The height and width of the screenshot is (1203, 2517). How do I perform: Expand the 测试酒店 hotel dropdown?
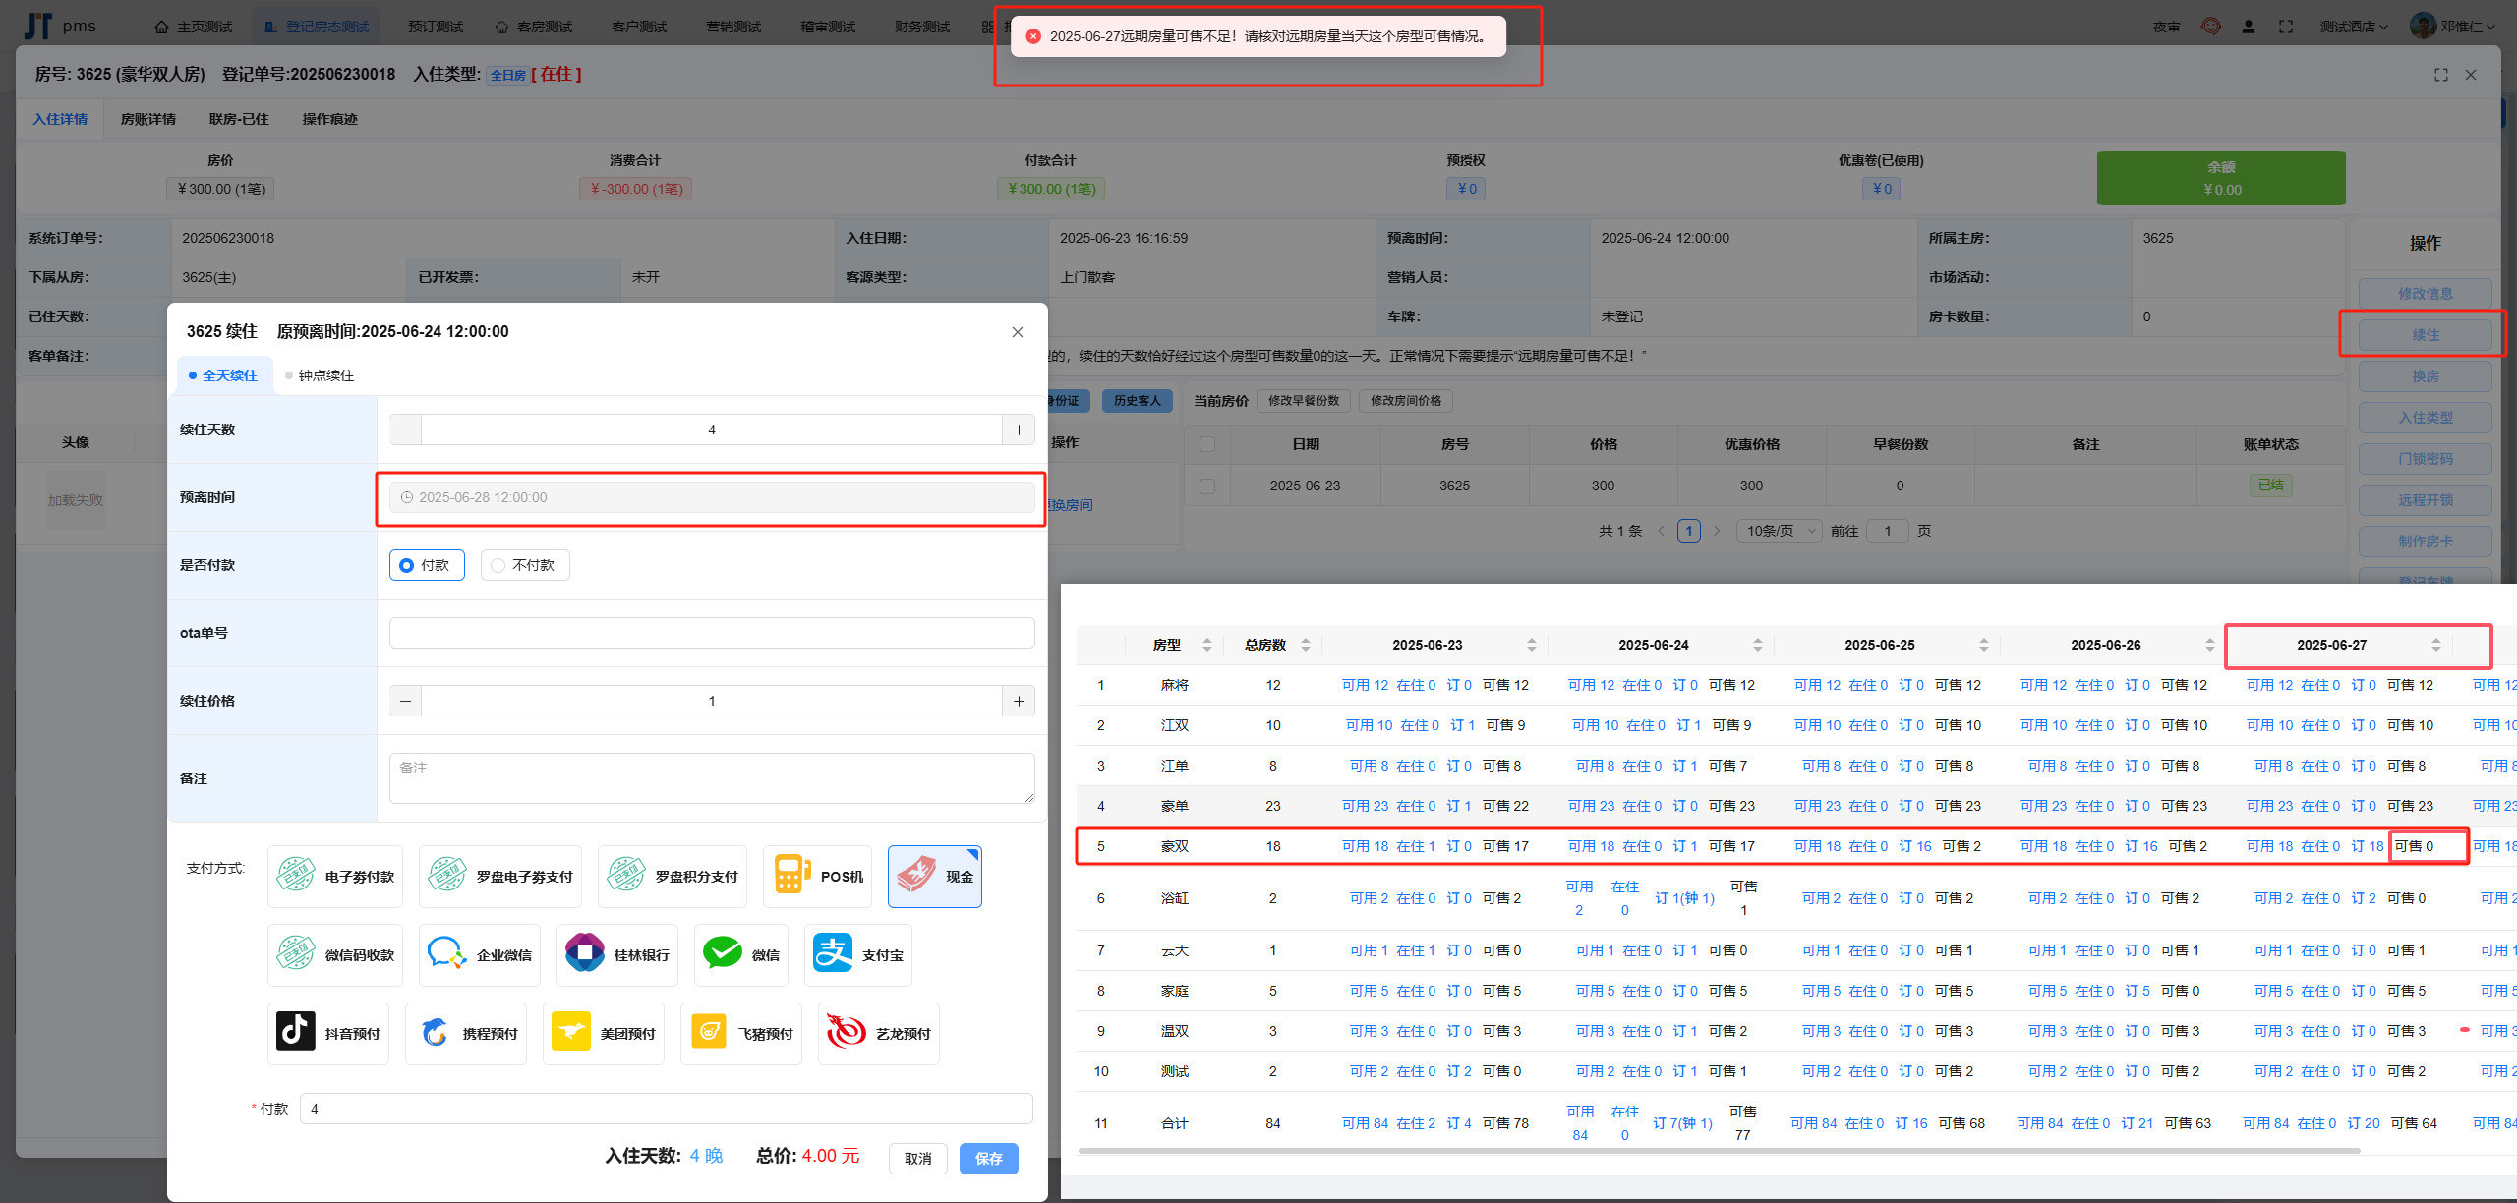(x=2353, y=27)
